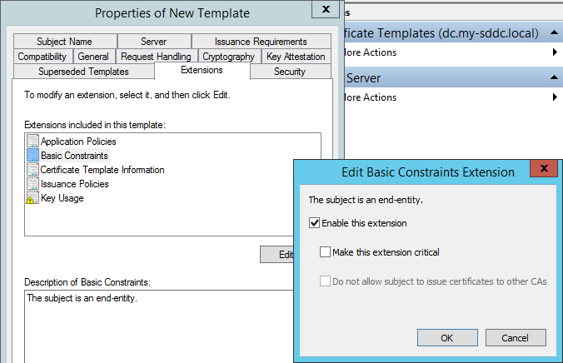
Task: Uncheck Enable this extension checkbox
Action: pyautogui.click(x=314, y=223)
